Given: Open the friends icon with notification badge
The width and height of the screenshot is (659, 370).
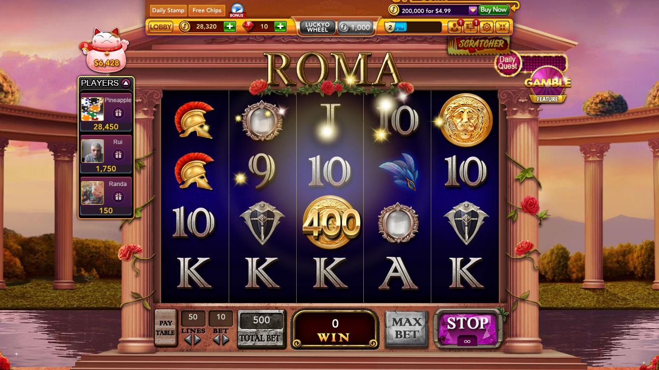Looking at the screenshot, I should (454, 27).
